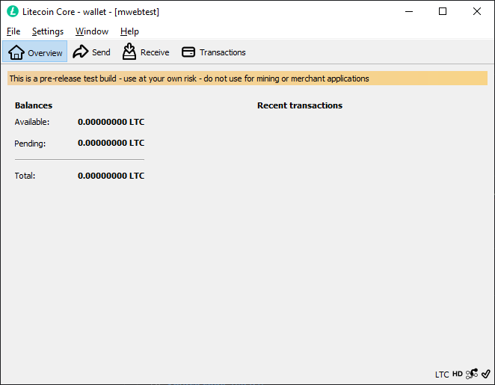495x385 pixels.
Task: Click the sync checkmark status icon
Action: [x=485, y=374]
